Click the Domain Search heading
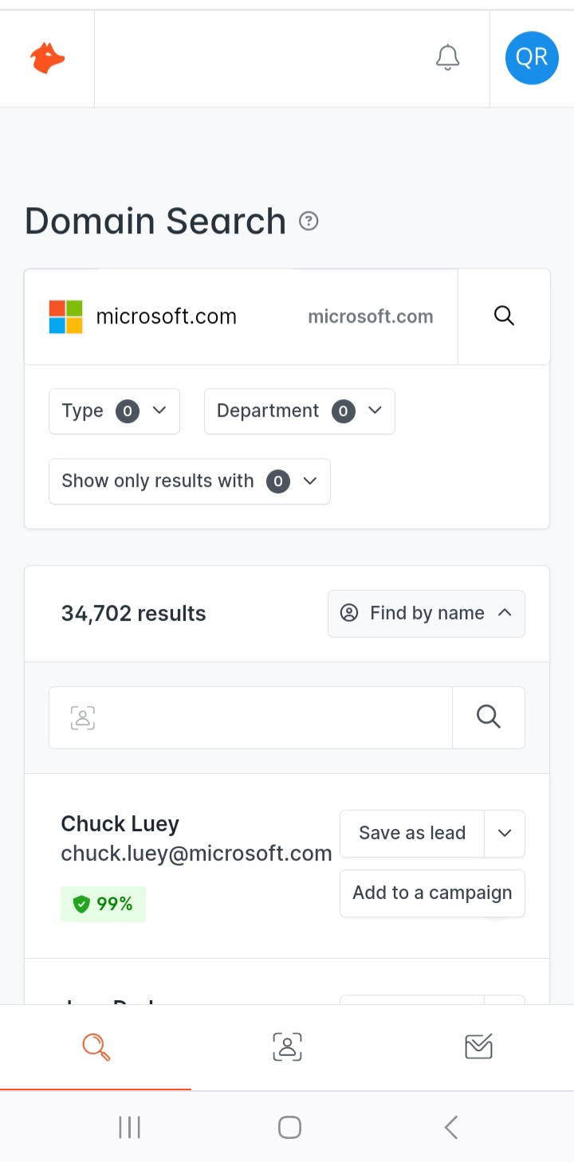The image size is (574, 1162). tap(155, 222)
